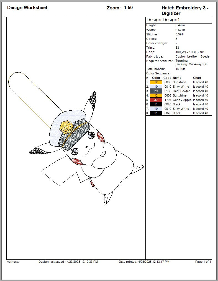Click the Zoom 1.50 label
This screenshot has height=281, width=218.
(120, 8)
